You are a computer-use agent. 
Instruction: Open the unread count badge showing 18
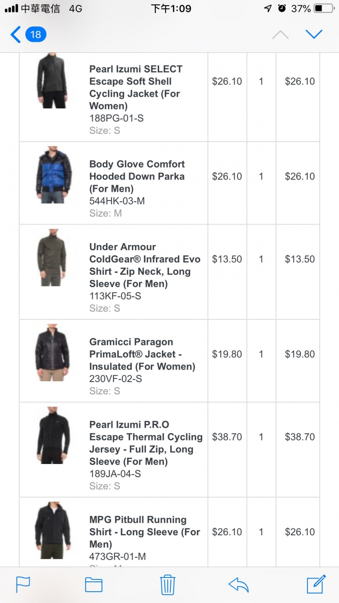click(36, 34)
